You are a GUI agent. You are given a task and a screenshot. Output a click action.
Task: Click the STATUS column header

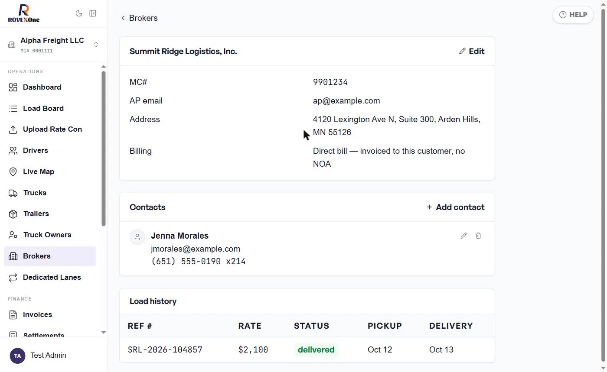coord(311,326)
